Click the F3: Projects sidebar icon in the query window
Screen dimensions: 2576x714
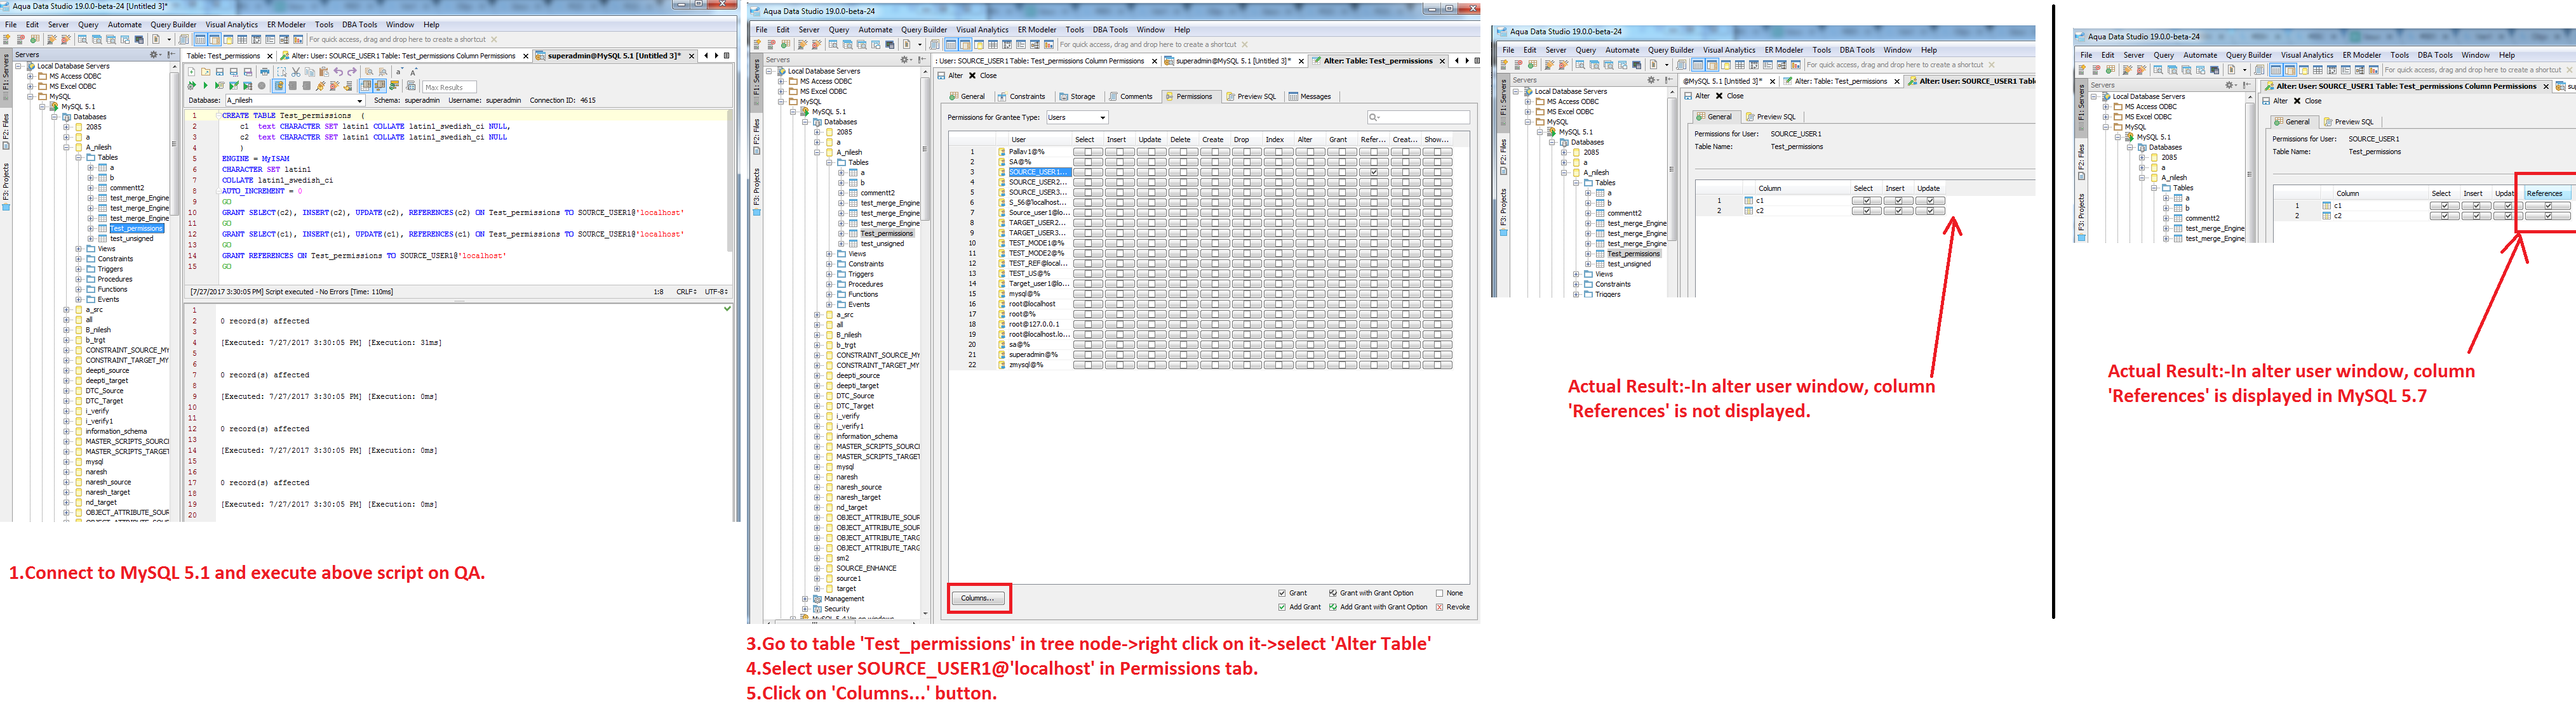5,207
